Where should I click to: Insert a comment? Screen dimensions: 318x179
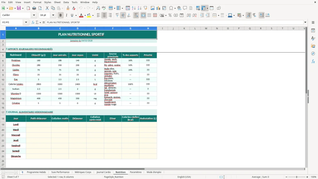coord(185,8)
